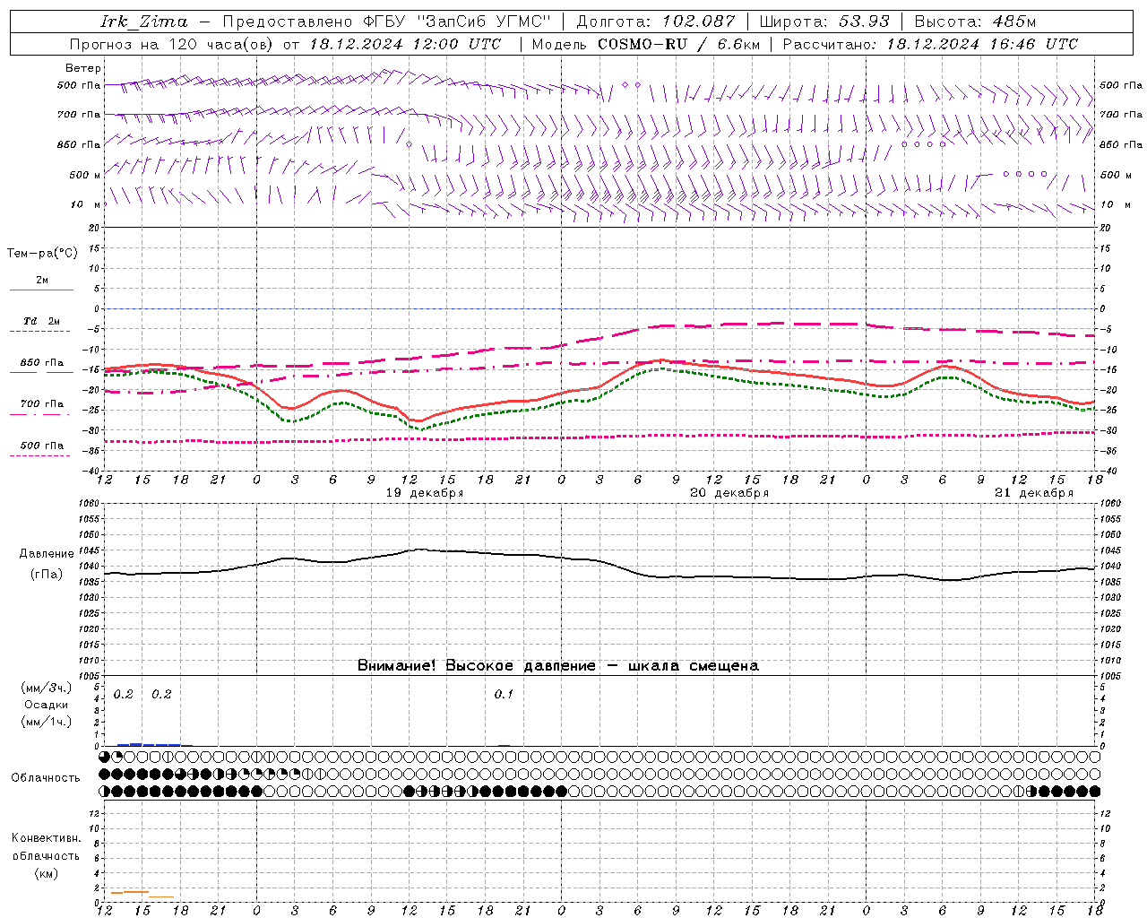The image size is (1147, 918).
Task: Select the elevation text Высота: 485м
Action: click(x=975, y=22)
